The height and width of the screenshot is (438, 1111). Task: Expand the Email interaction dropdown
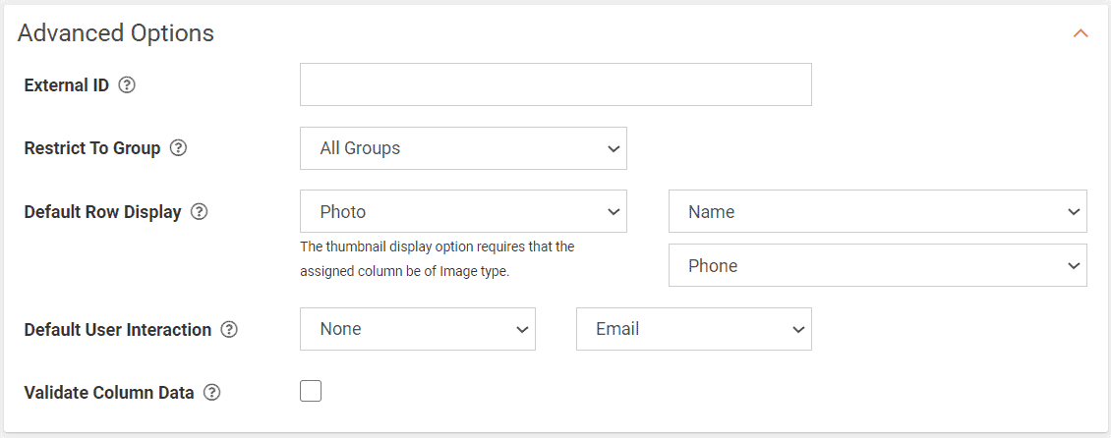coord(694,329)
